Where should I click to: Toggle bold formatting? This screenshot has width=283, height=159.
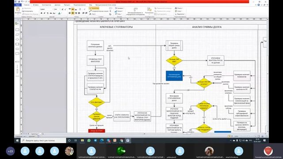pyautogui.click(x=41, y=13)
